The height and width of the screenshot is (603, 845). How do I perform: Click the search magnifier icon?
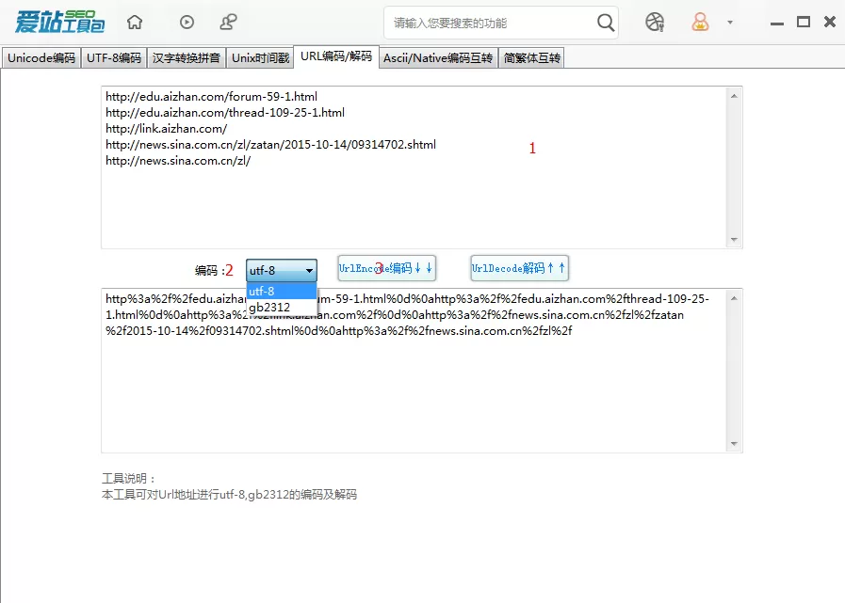point(606,23)
